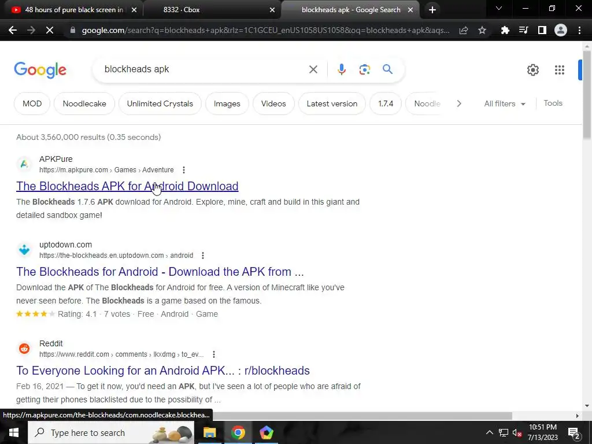This screenshot has width=592, height=444.
Task: Open the taskbar clock showing 10:51 PM
Action: [542, 432]
